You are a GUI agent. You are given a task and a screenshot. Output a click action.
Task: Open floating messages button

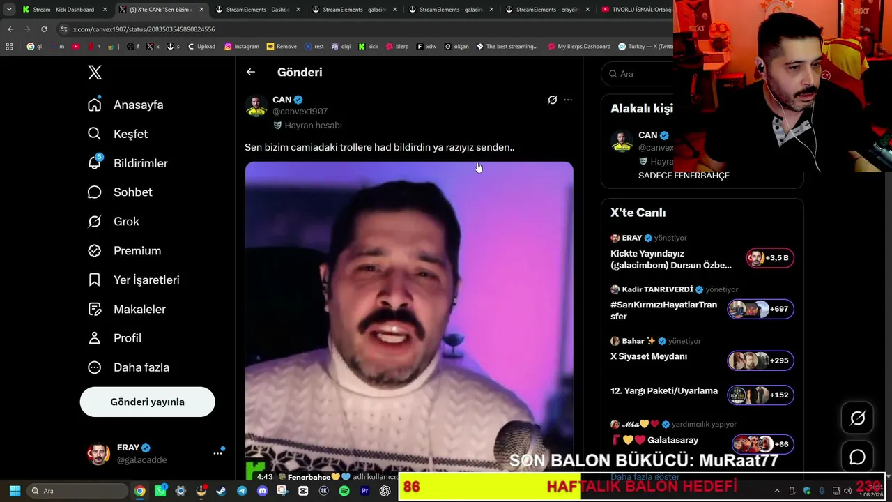point(858,457)
